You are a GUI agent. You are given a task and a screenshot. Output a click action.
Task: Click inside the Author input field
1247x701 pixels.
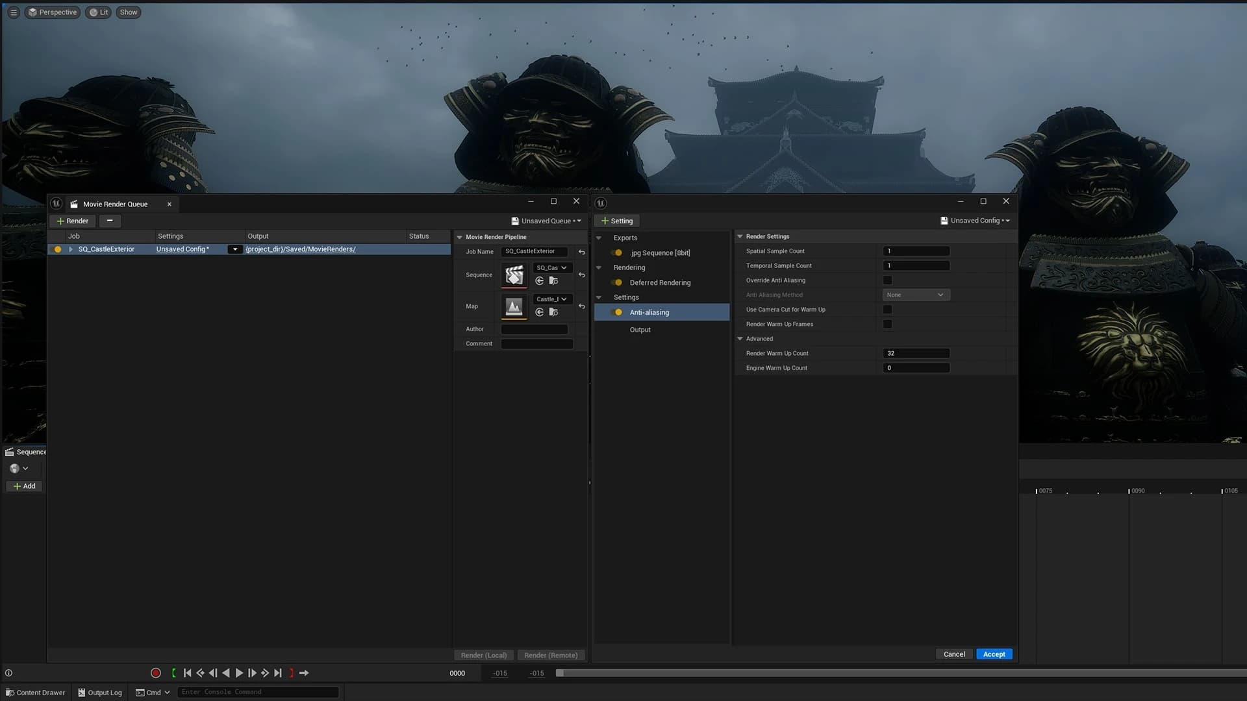[534, 329]
